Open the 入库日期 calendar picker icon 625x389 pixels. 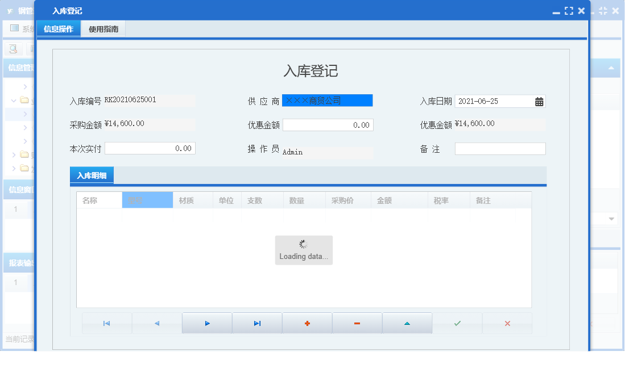click(x=539, y=101)
